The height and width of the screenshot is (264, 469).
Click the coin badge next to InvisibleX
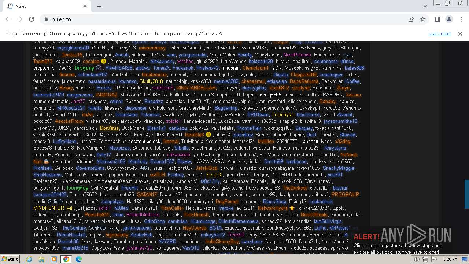coord(208,135)
